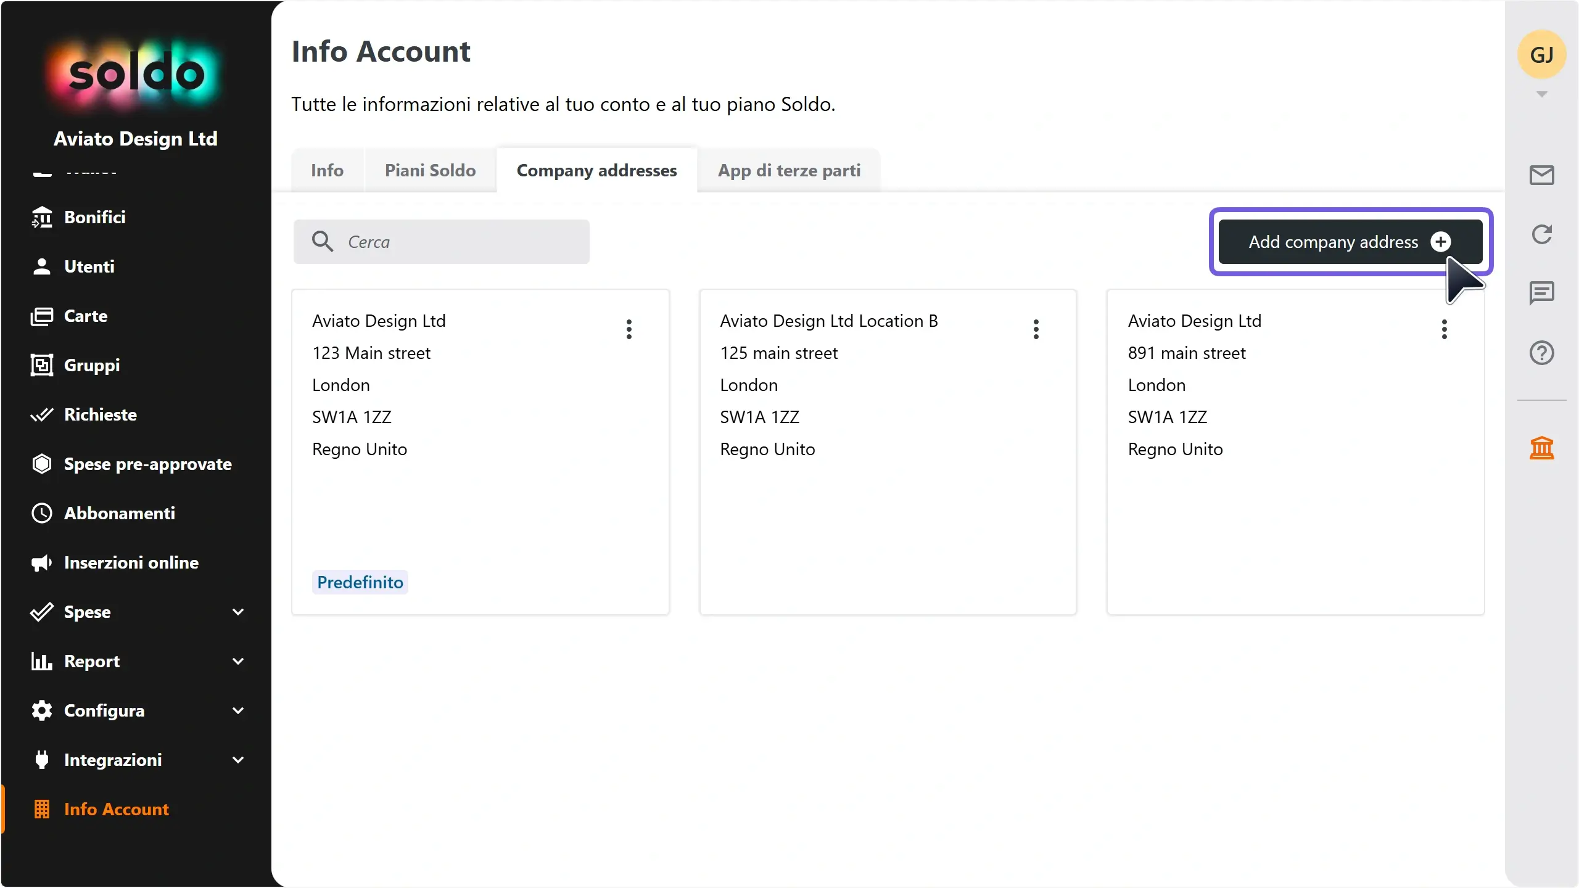Go to Utenti in the sidebar
This screenshot has width=1579, height=888.
136,266
